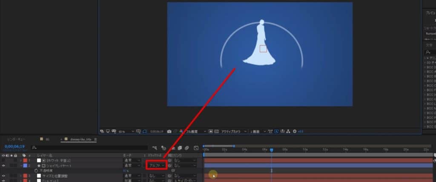Click the stopwatch beside 不透明度

pyautogui.click(x=36, y=171)
